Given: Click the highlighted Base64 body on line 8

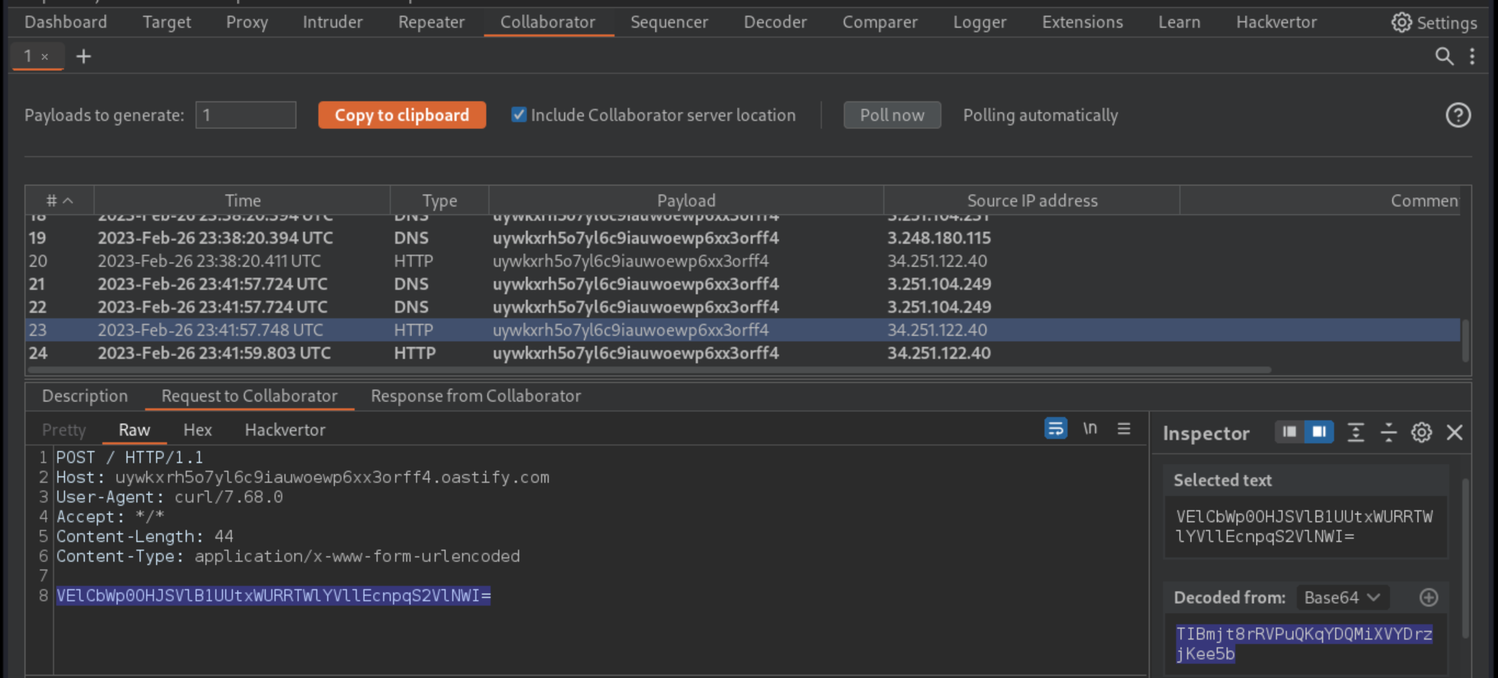Looking at the screenshot, I should [x=273, y=596].
